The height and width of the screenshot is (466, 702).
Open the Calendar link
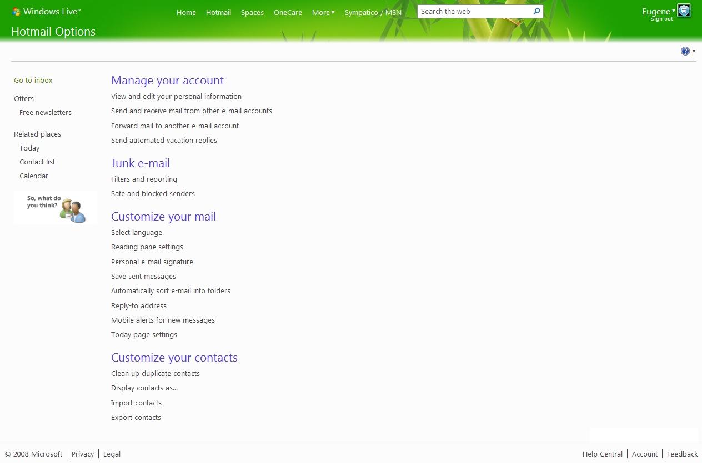click(x=34, y=176)
